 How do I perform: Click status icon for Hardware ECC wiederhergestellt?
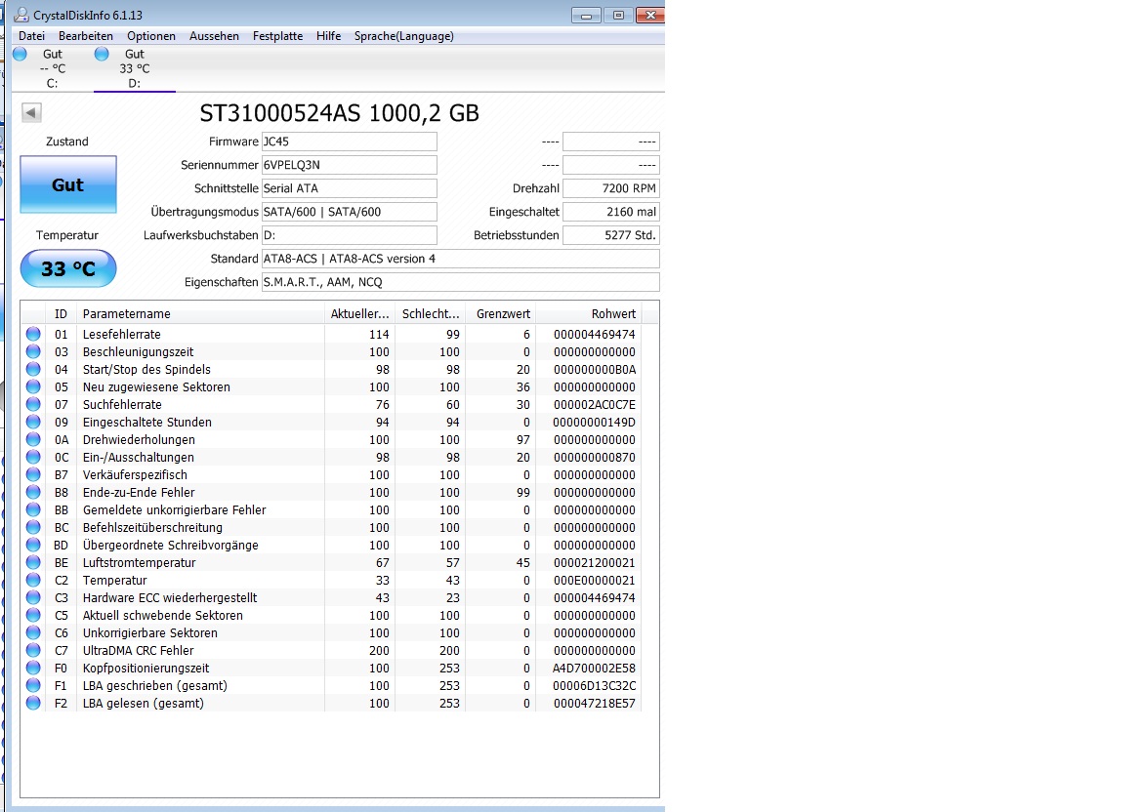33,597
